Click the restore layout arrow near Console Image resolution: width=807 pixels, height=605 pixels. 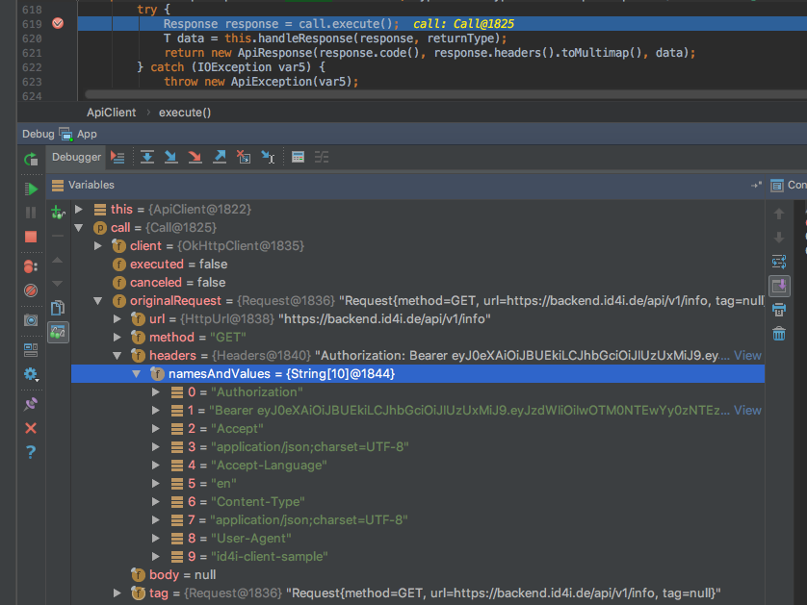(756, 185)
